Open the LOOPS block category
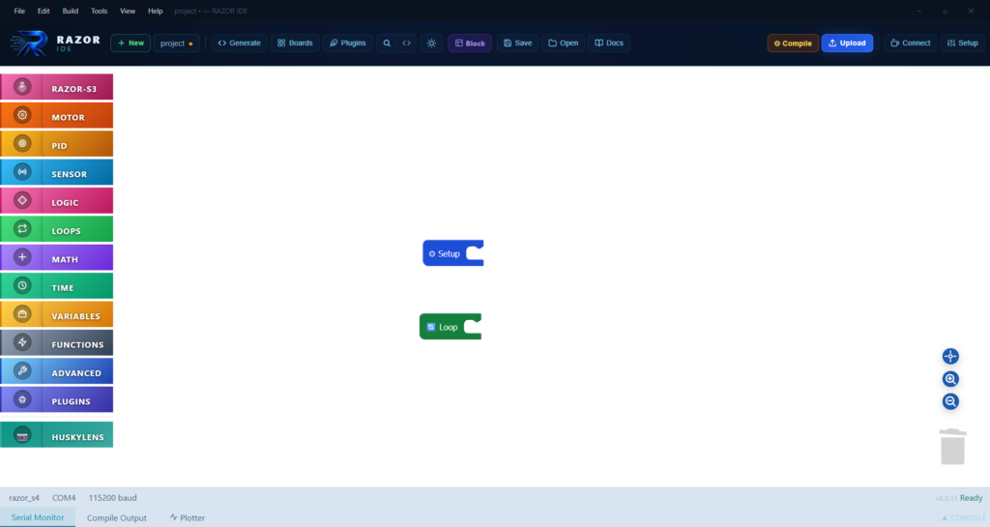 click(57, 230)
